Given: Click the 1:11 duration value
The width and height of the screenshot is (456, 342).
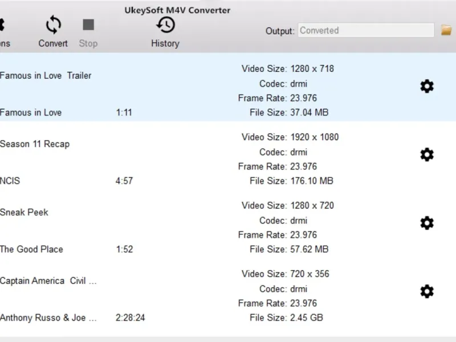Looking at the screenshot, I should [124, 112].
